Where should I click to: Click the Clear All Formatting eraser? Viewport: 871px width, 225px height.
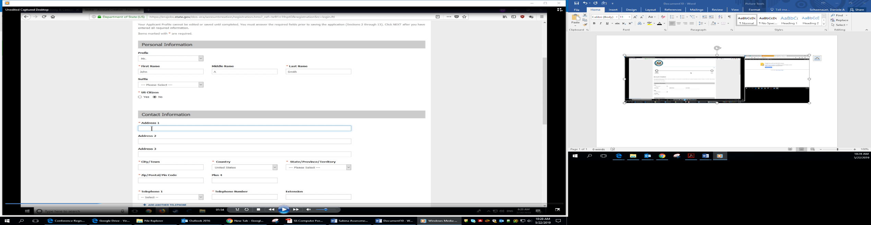(663, 17)
